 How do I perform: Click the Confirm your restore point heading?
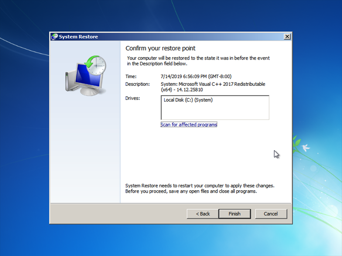point(160,48)
